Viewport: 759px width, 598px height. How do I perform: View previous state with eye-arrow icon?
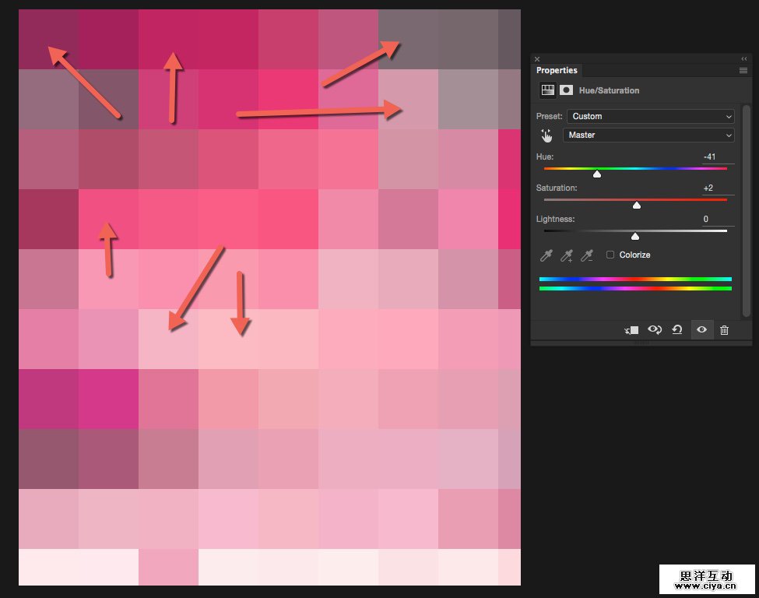click(655, 330)
